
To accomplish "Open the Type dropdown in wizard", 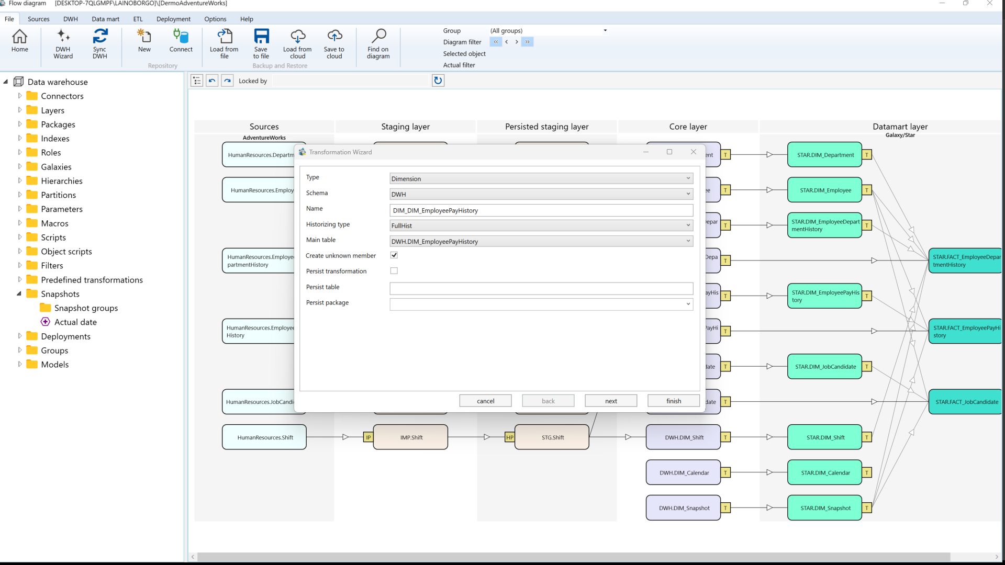I will pos(541,178).
